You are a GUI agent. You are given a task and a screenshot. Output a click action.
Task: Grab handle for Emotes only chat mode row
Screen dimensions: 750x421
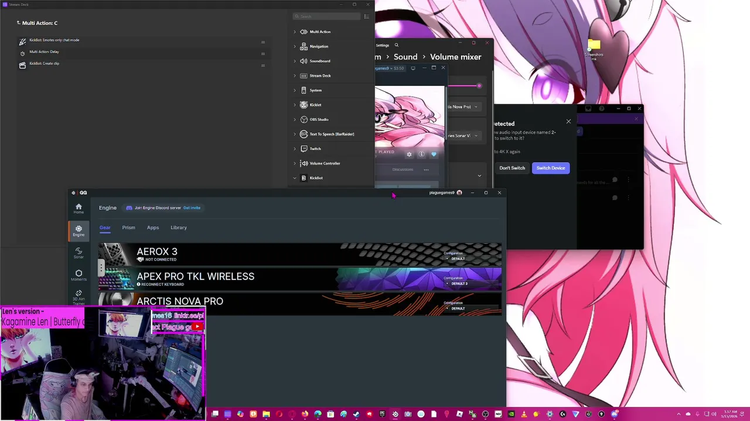262,42
